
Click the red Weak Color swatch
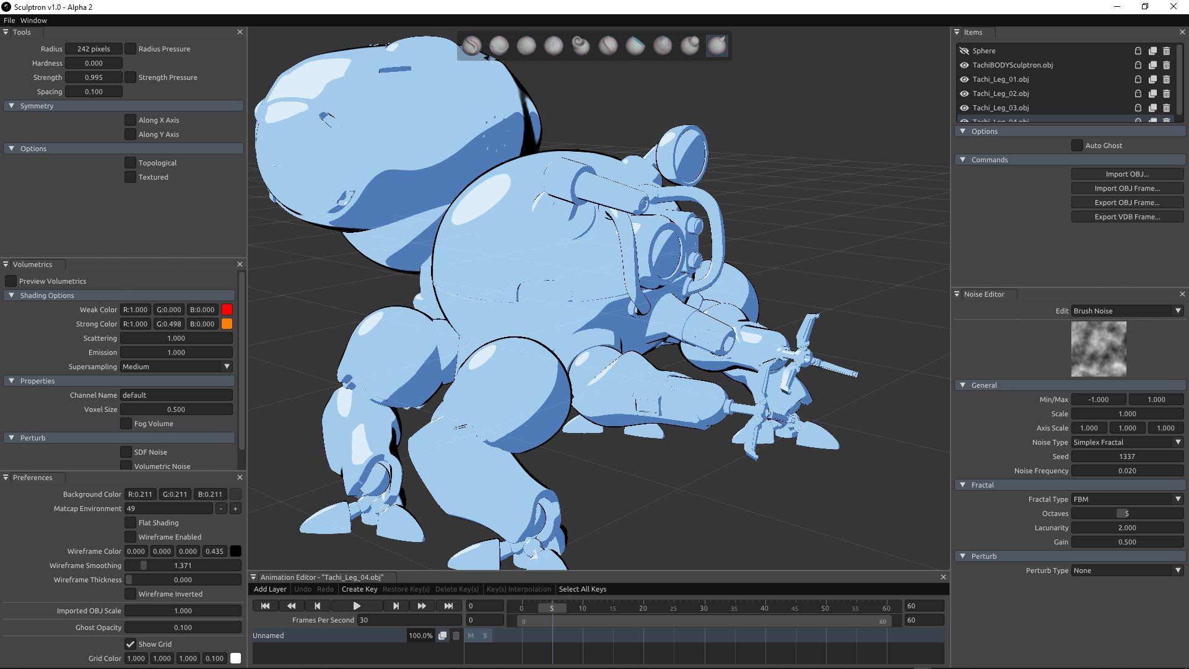click(227, 310)
